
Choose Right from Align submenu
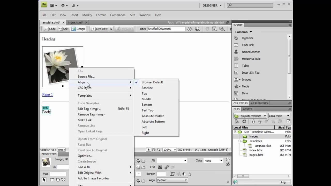pos(145,133)
